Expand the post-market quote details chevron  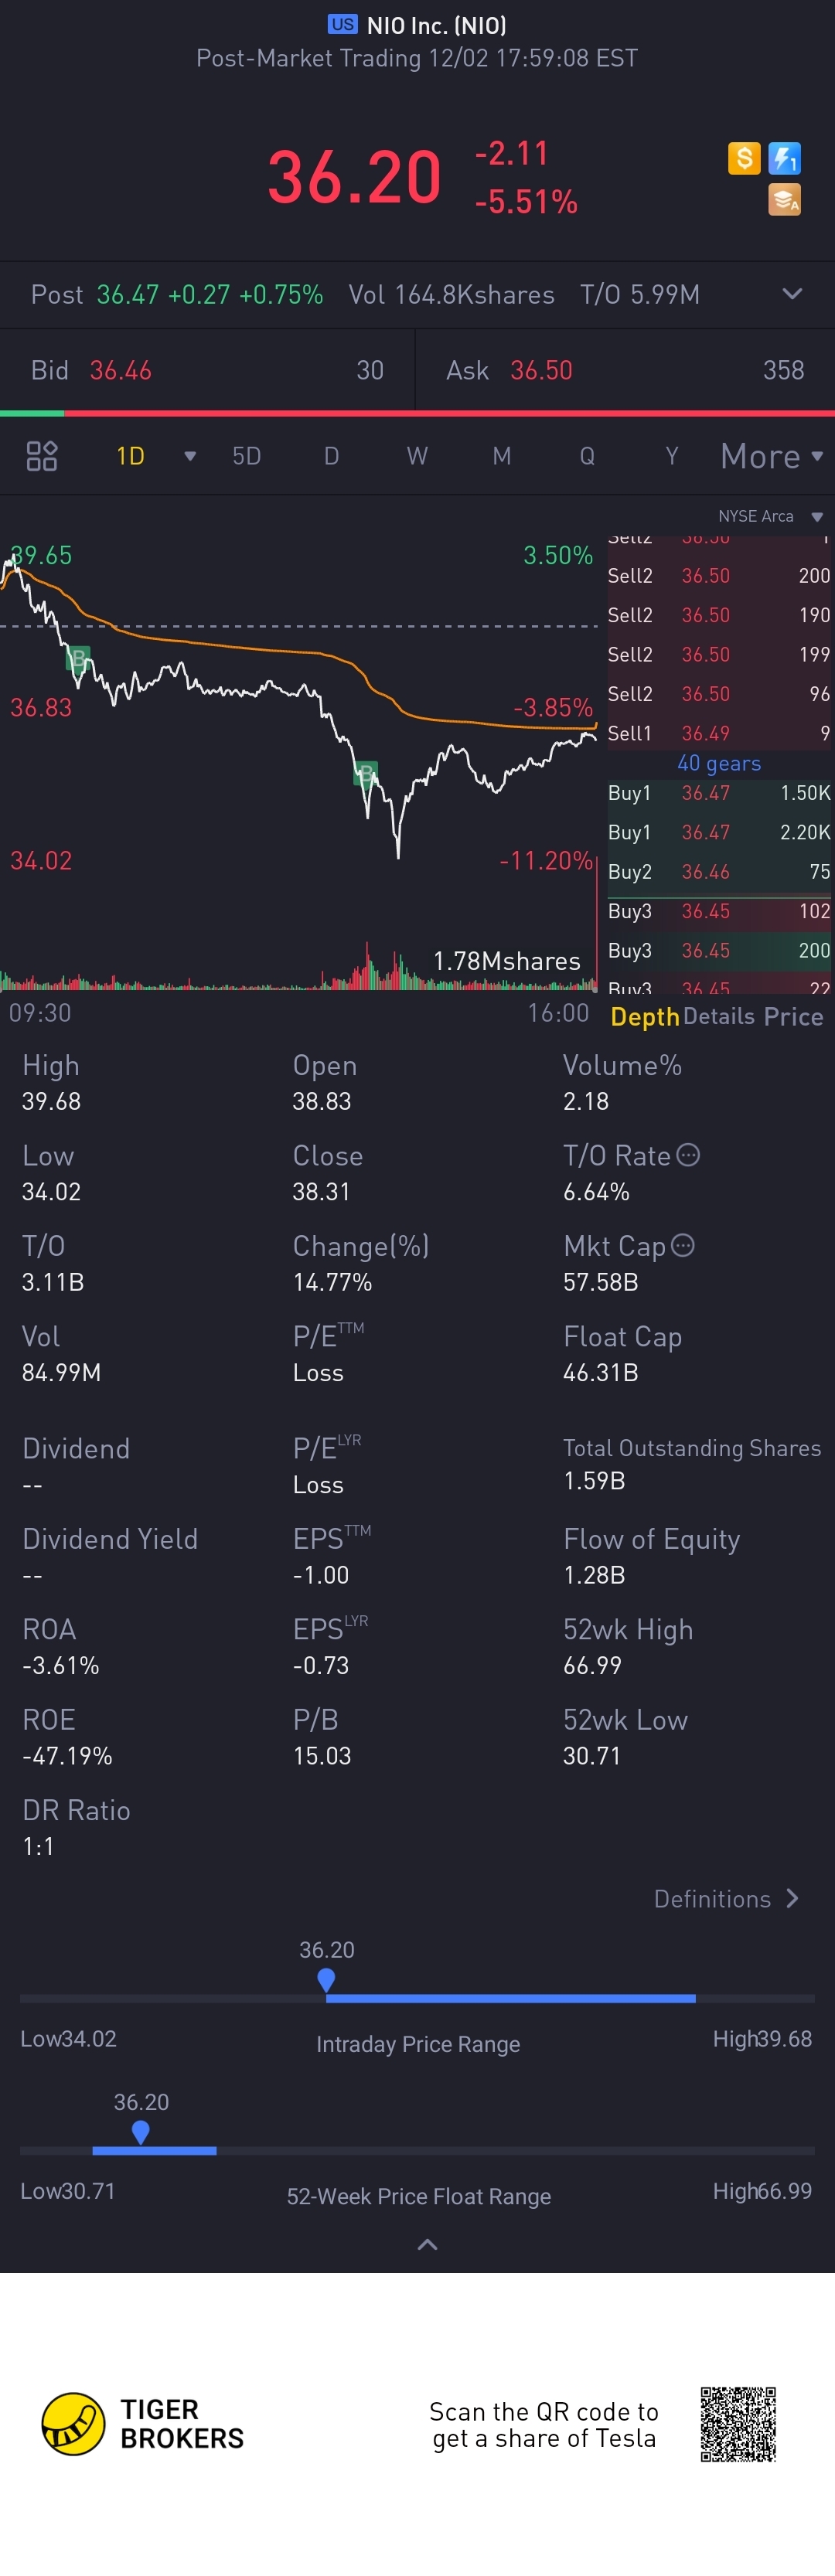(792, 294)
